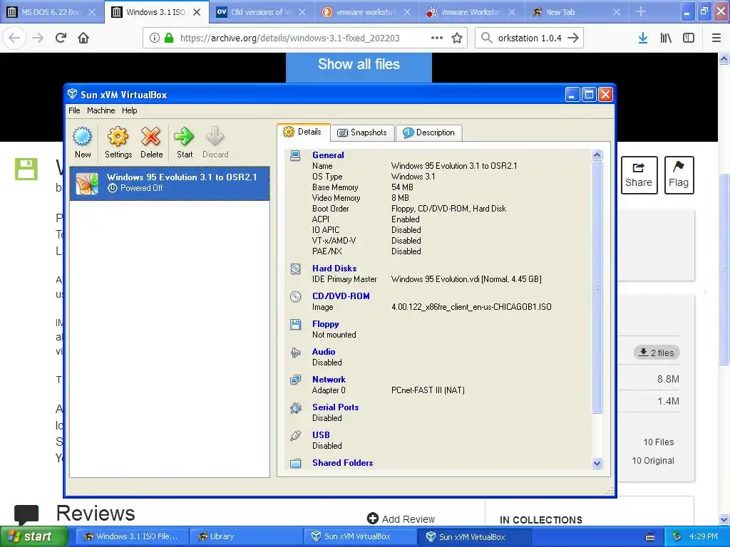Click the details pane vertical scrollbar thumb
Screen dimensions: 730x547
[x=597, y=287]
